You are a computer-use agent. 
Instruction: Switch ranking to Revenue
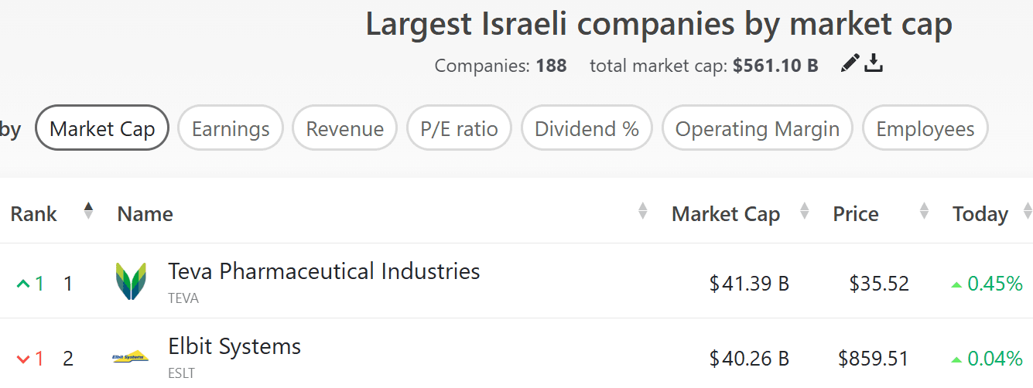click(x=344, y=128)
